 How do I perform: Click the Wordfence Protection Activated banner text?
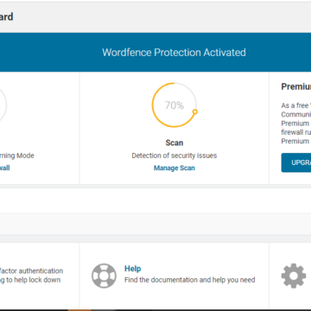point(174,53)
